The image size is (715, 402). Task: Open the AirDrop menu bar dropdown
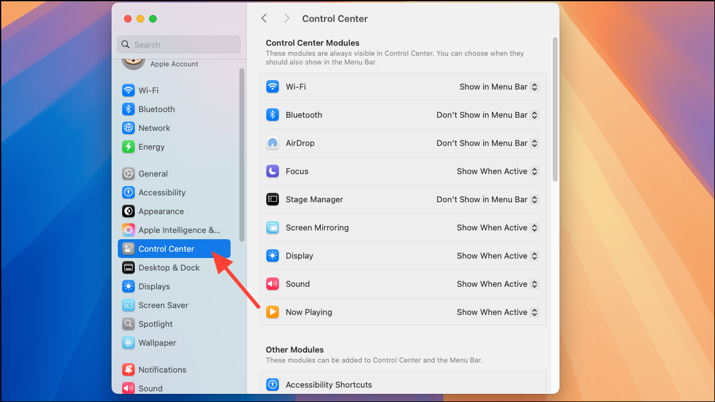pos(488,143)
